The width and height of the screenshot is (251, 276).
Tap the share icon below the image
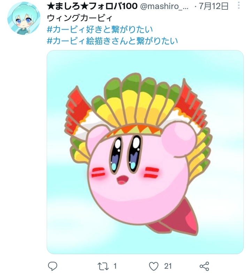(x=204, y=266)
